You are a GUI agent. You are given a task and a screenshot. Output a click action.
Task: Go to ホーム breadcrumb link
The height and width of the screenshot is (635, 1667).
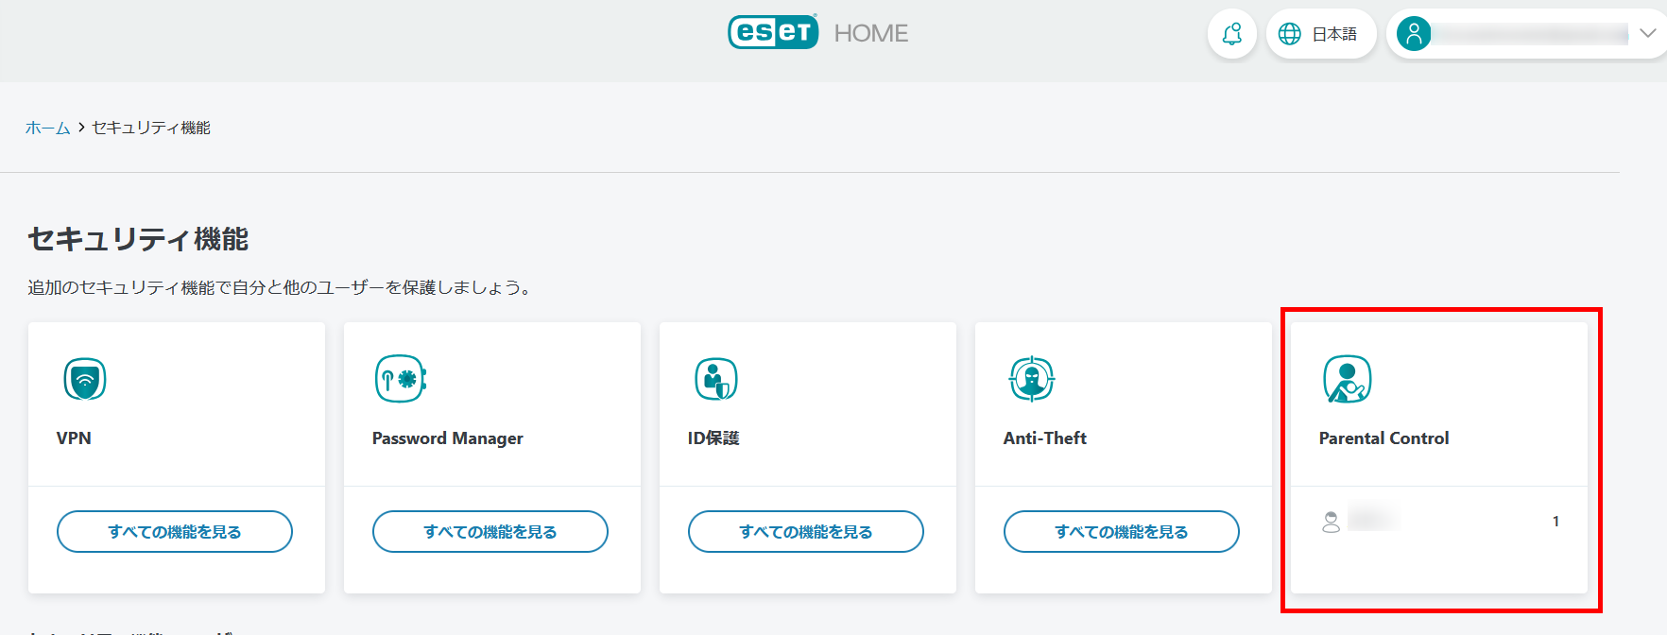pyautogui.click(x=47, y=128)
